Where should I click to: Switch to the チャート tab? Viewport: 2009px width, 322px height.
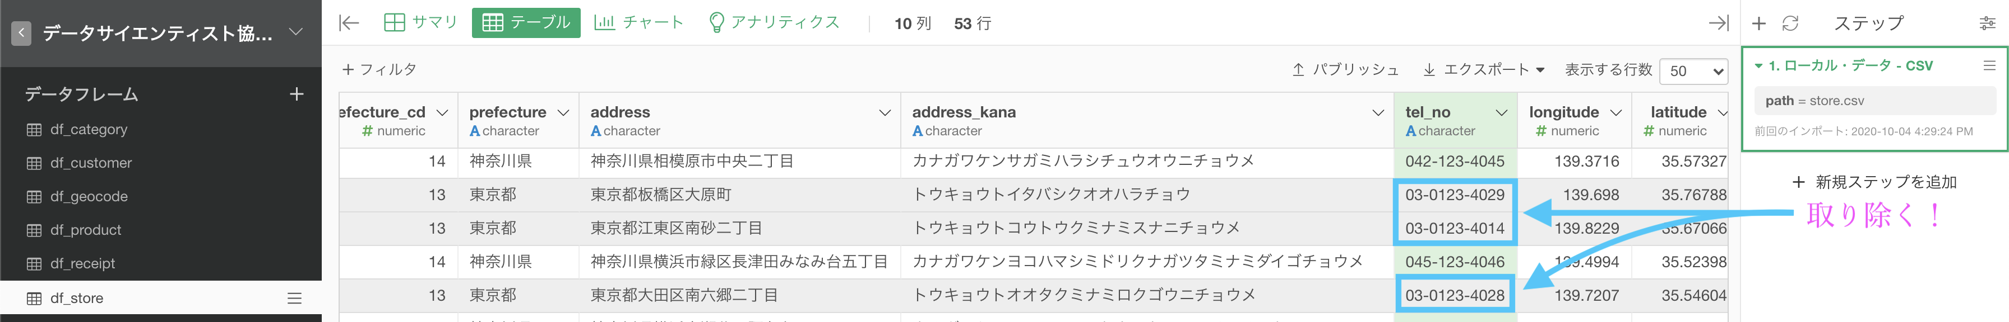(x=638, y=22)
